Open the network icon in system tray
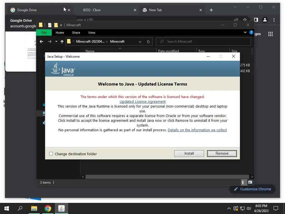The height and width of the screenshot is (214, 285). tap(242, 208)
